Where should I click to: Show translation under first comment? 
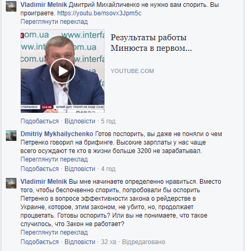(54, 22)
